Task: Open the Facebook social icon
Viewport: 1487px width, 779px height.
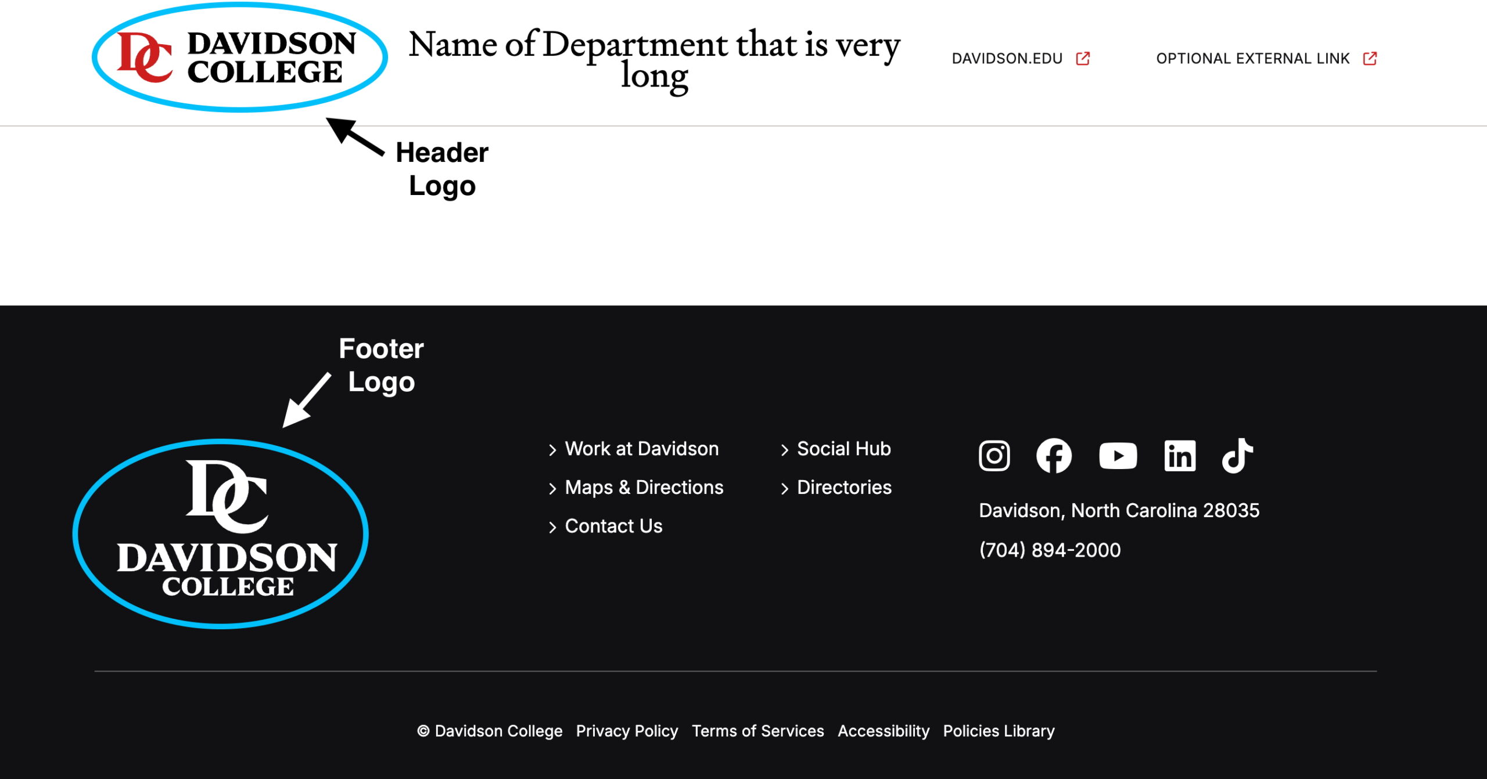Action: [x=1054, y=456]
